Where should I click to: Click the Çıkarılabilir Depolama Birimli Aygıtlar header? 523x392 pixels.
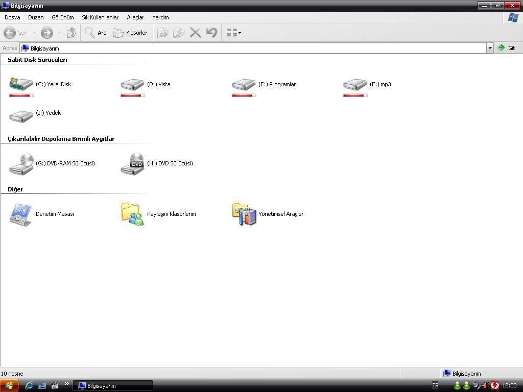pyautogui.click(x=61, y=139)
